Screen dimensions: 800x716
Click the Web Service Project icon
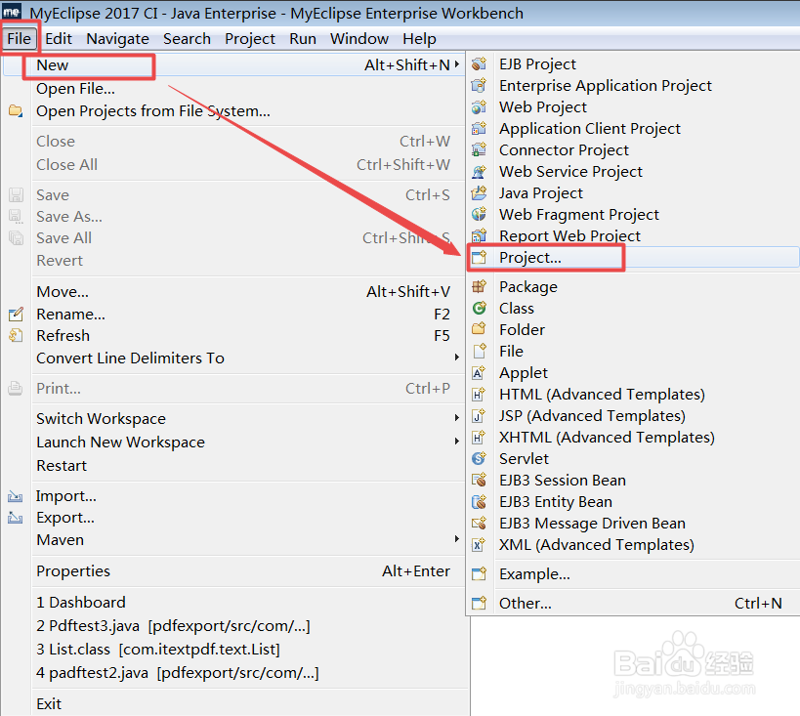[479, 172]
